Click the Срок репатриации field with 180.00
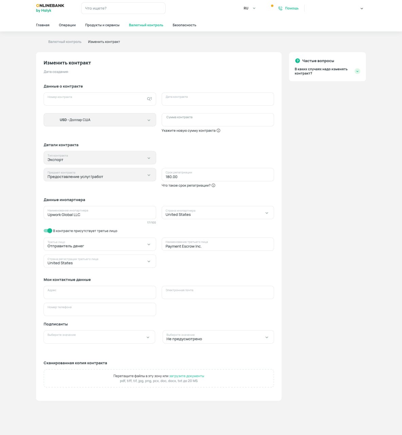Viewport: 402px width, 435px height. (218, 175)
